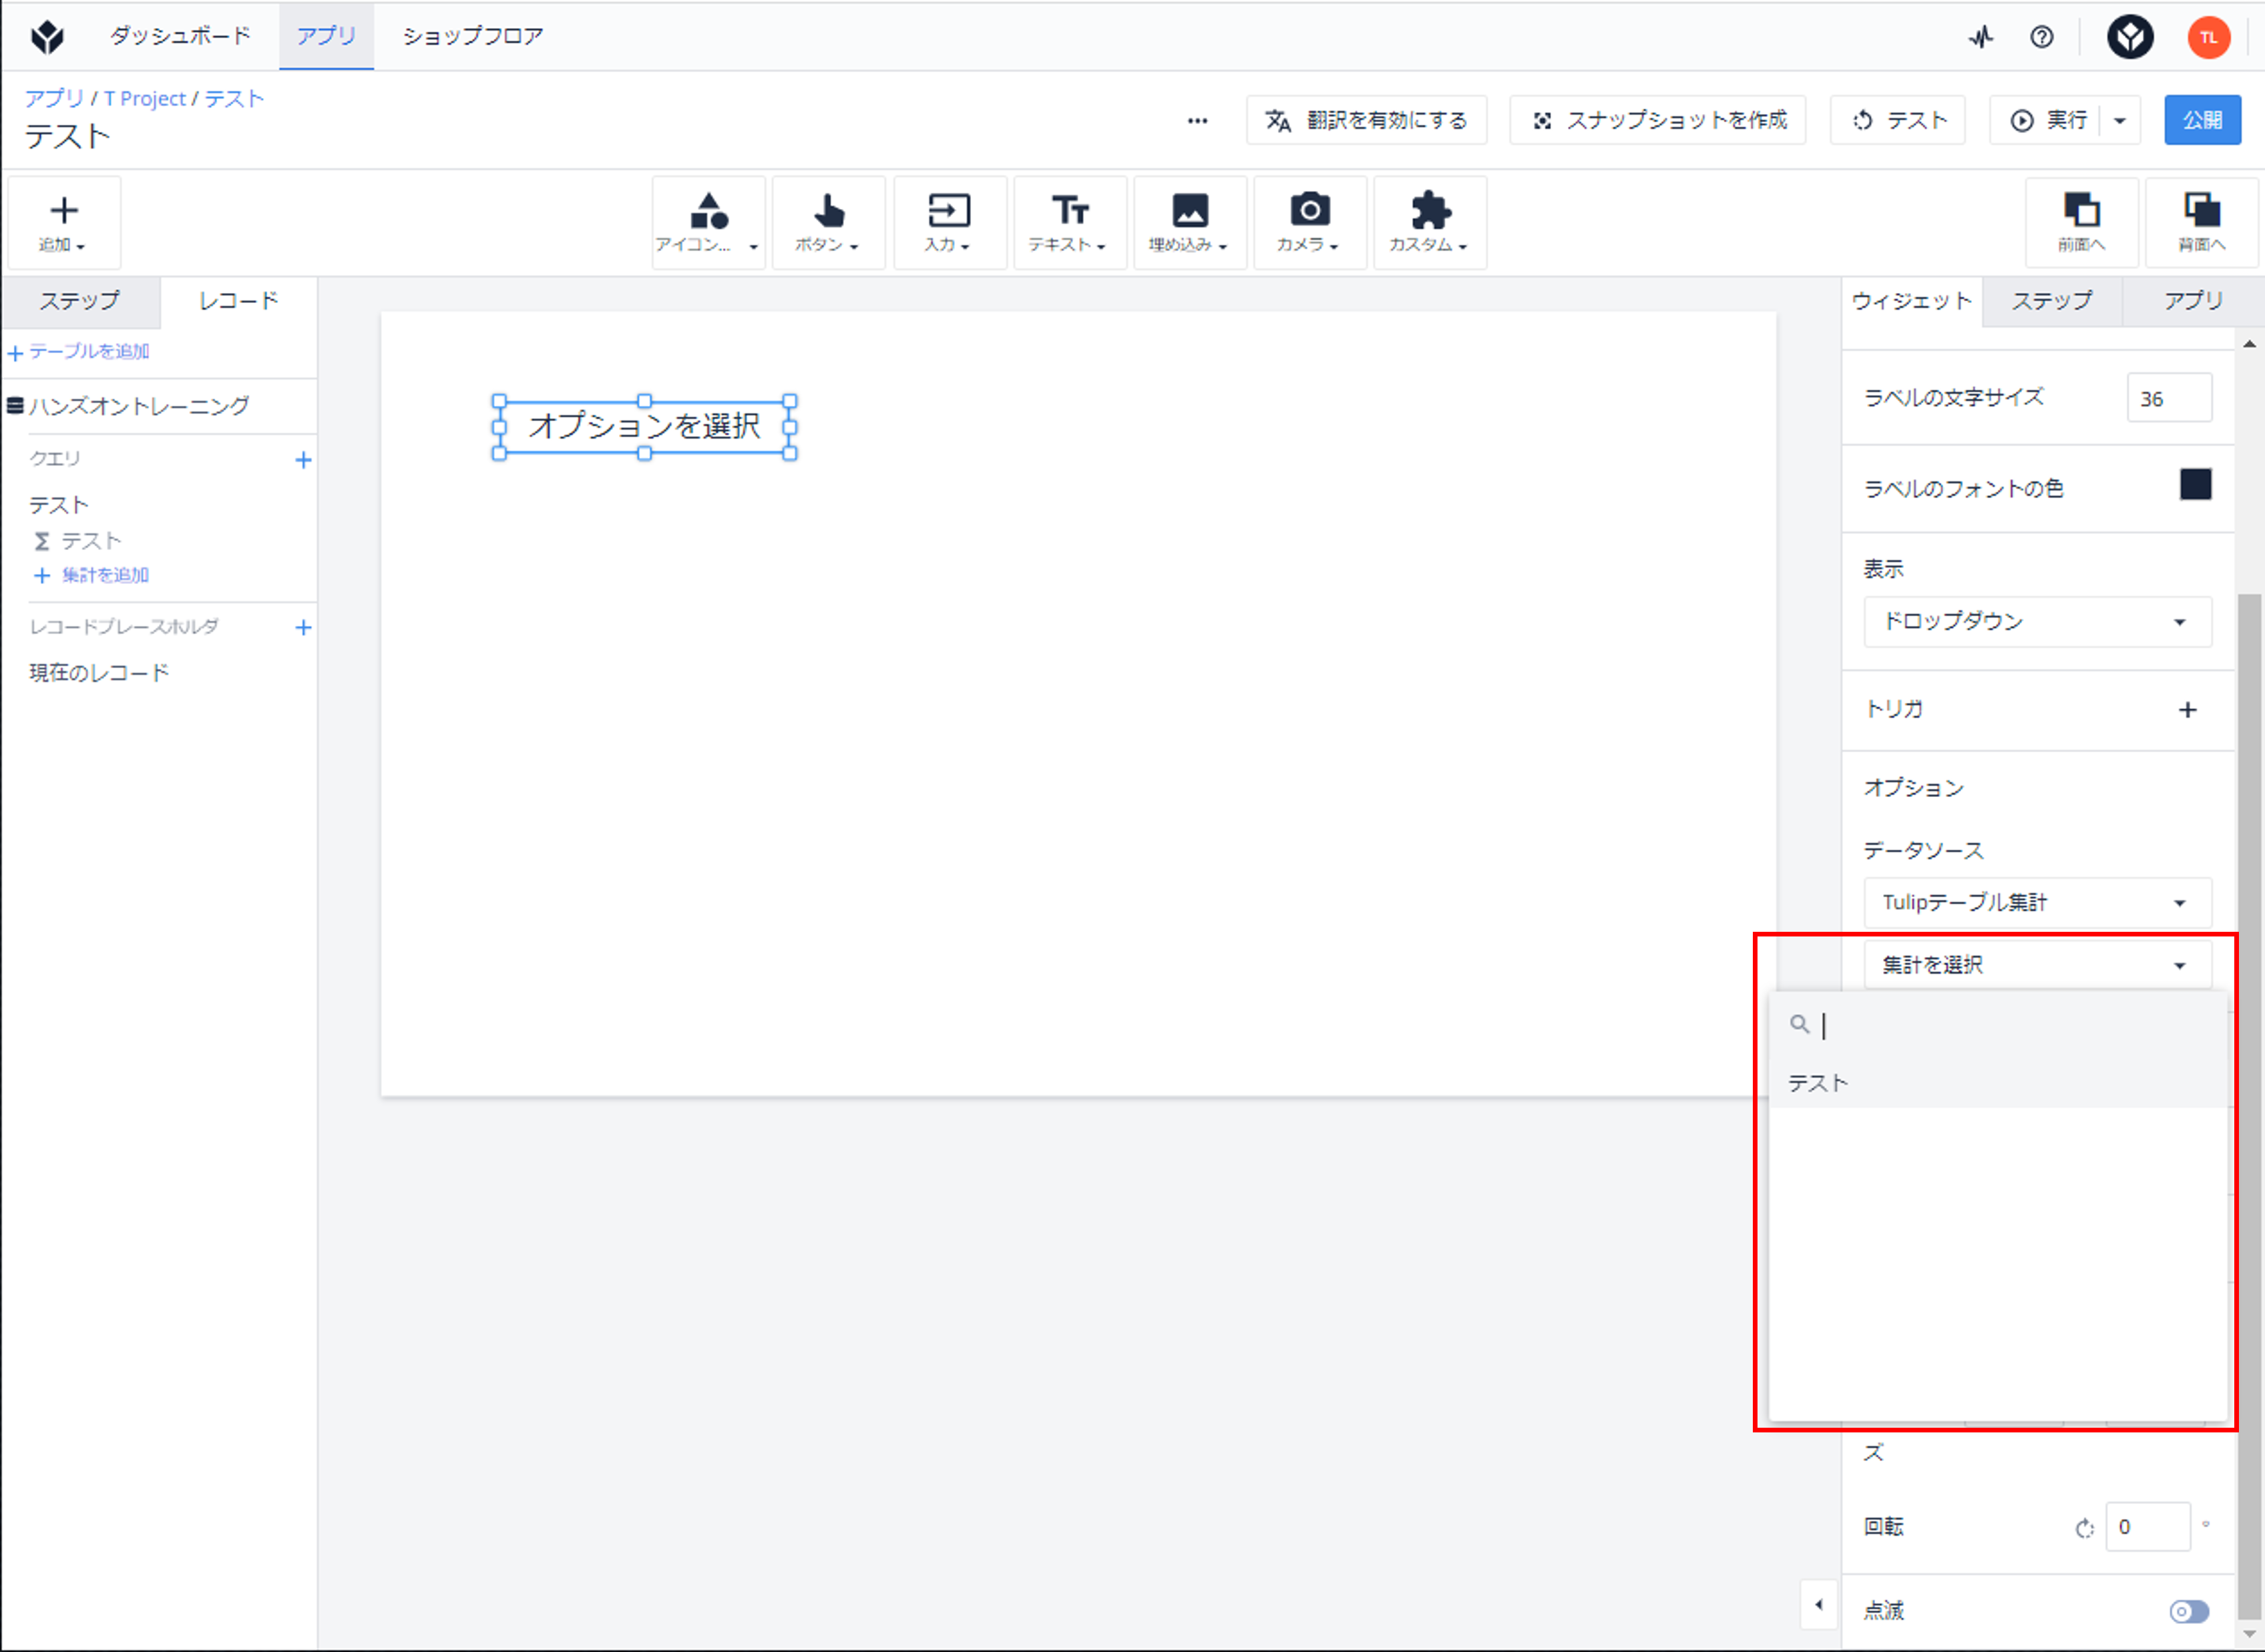
Task: Open T Project breadcrumb link
Action: pyautogui.click(x=145, y=98)
